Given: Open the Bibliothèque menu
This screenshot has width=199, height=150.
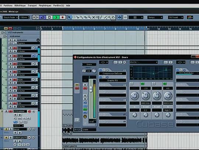Looking at the screenshot, I should pos(20,6).
